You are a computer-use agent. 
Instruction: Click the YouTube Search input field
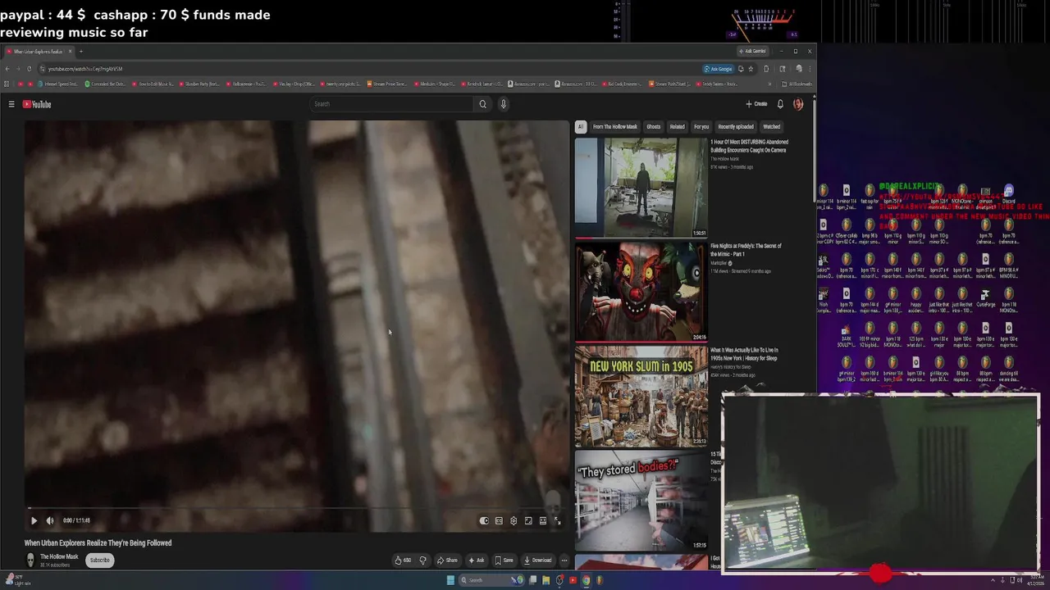click(x=391, y=104)
